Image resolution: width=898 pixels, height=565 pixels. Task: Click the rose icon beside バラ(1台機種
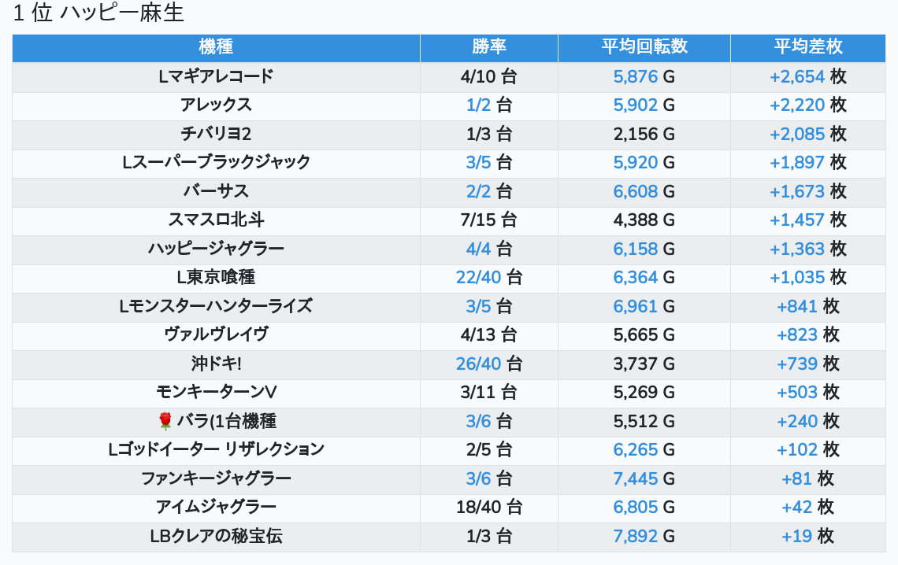pyautogui.click(x=165, y=422)
